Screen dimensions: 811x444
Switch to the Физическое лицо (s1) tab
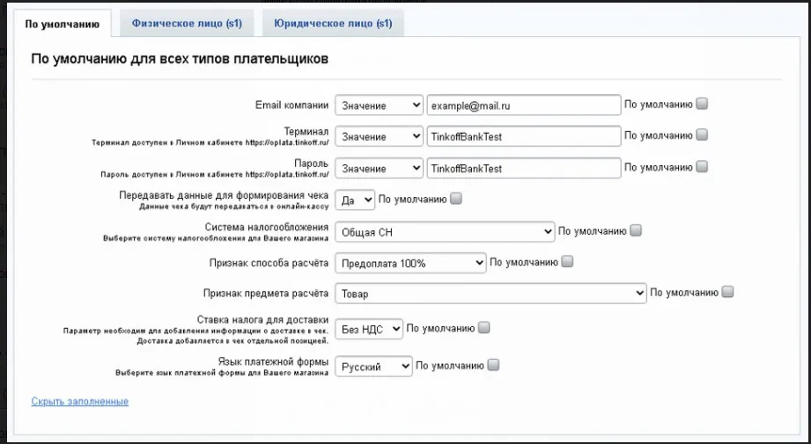(x=187, y=23)
